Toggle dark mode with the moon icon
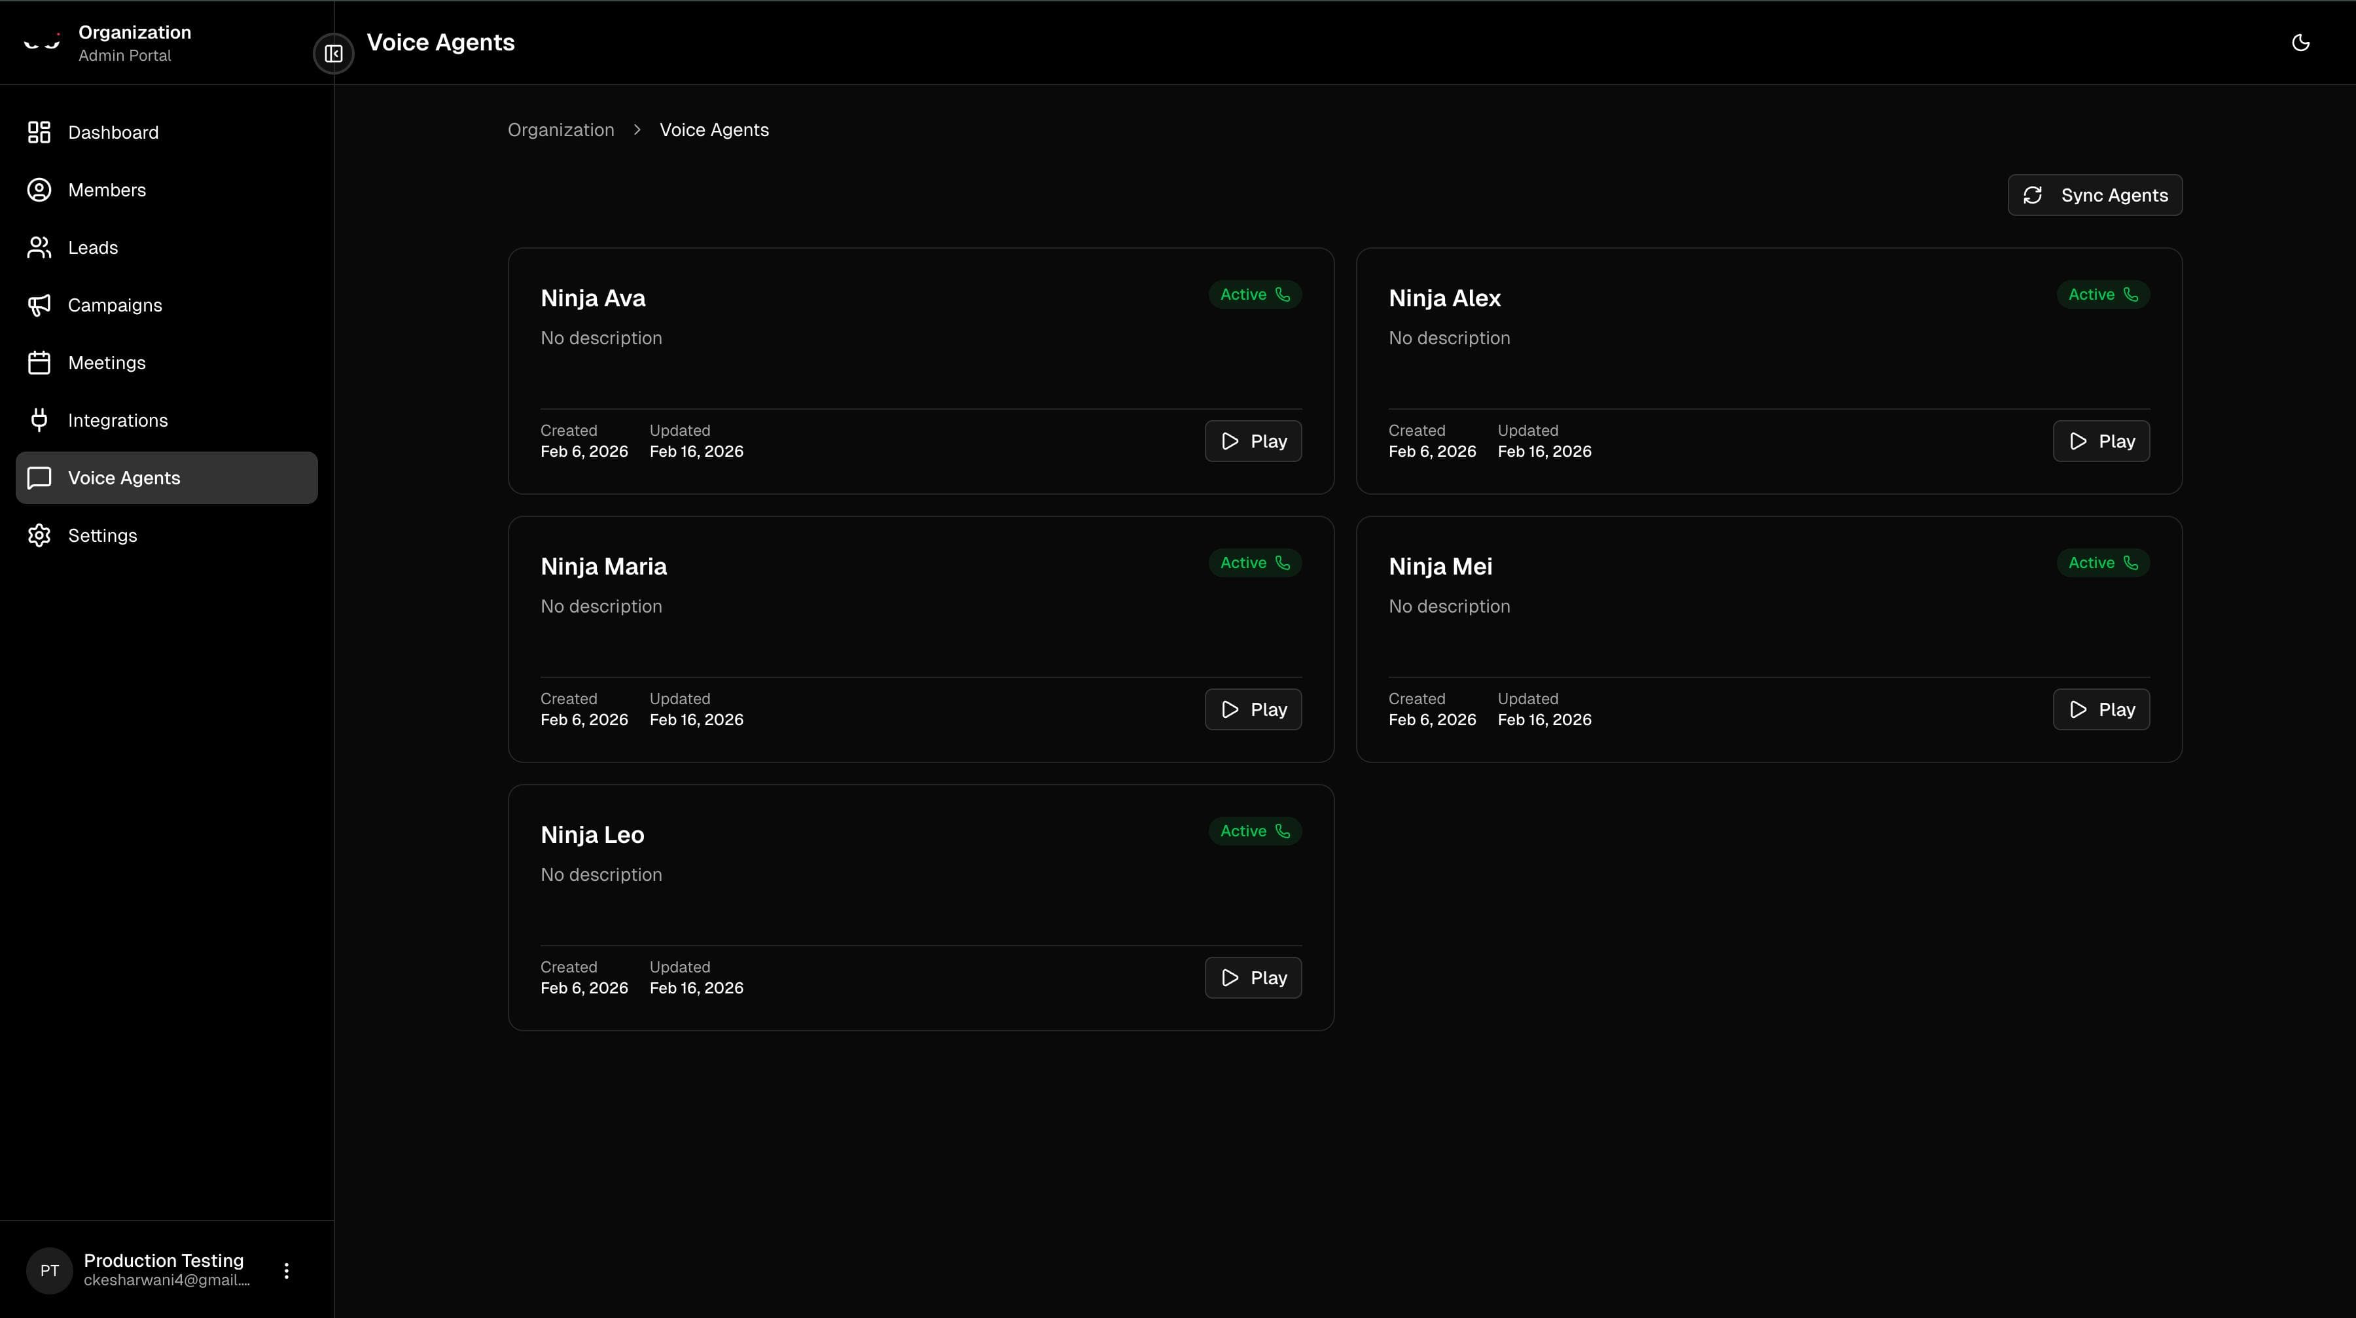 [2301, 42]
